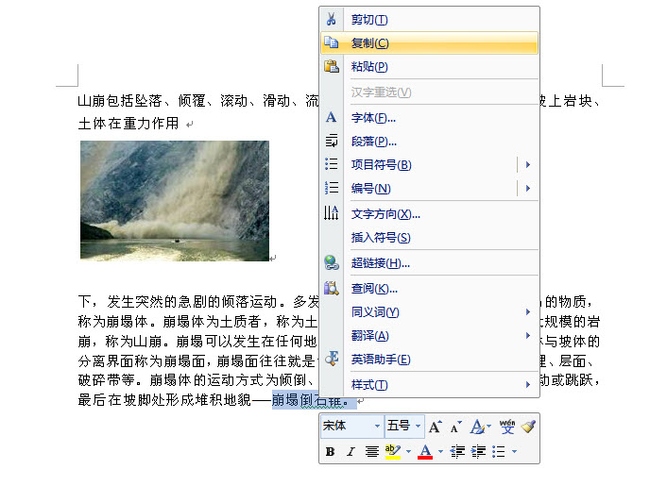Viewport: 650px width, 486px height.
Task: Click the 英语助手 assistant icon
Action: coord(332,359)
